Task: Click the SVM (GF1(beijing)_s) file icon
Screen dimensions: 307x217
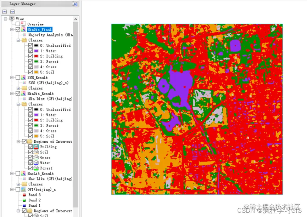Action: click(24, 83)
